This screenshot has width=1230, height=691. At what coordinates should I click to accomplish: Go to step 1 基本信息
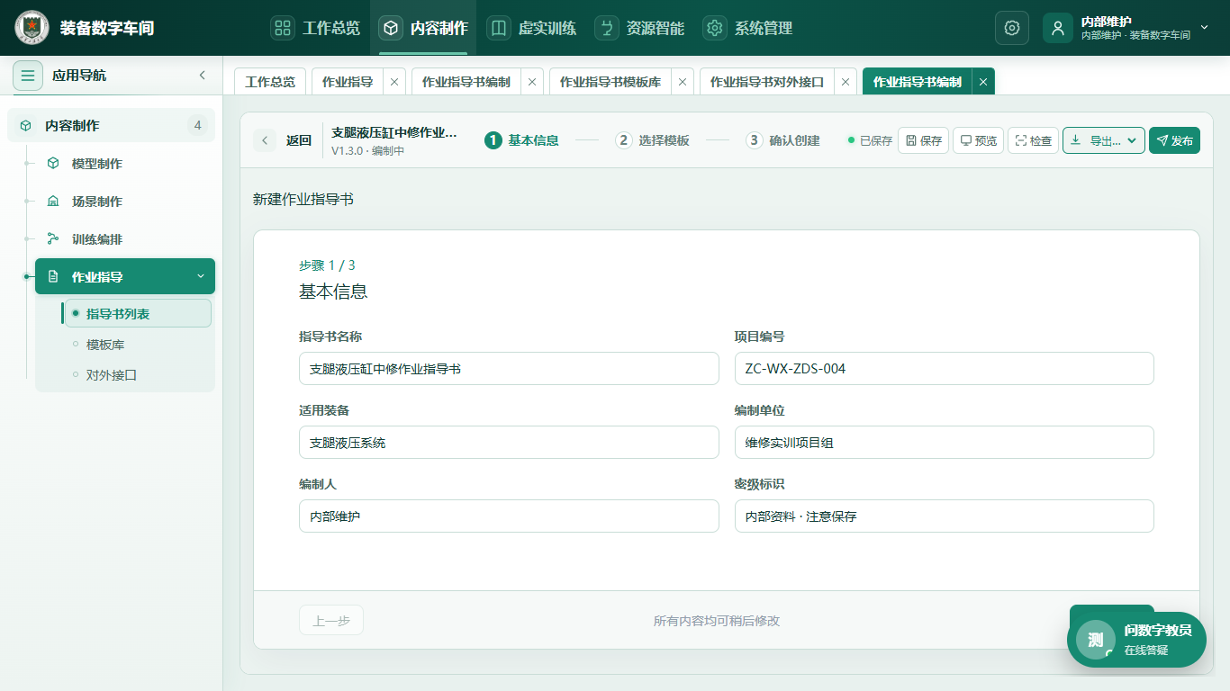tap(521, 140)
